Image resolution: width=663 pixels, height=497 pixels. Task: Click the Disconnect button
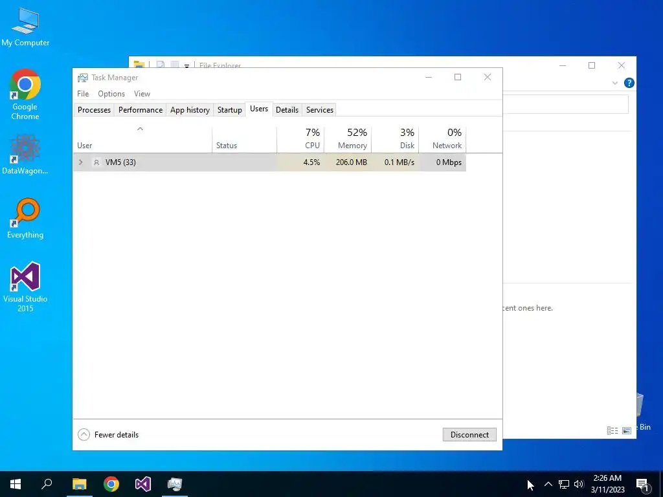469,434
